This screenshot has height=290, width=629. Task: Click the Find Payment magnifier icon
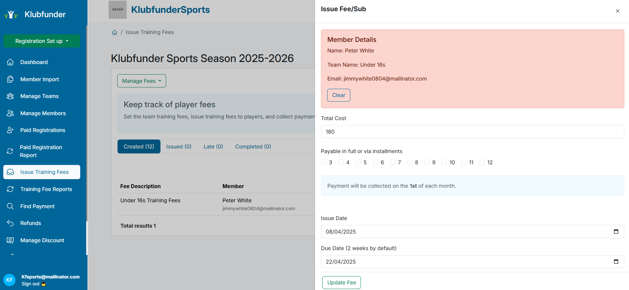(x=10, y=206)
